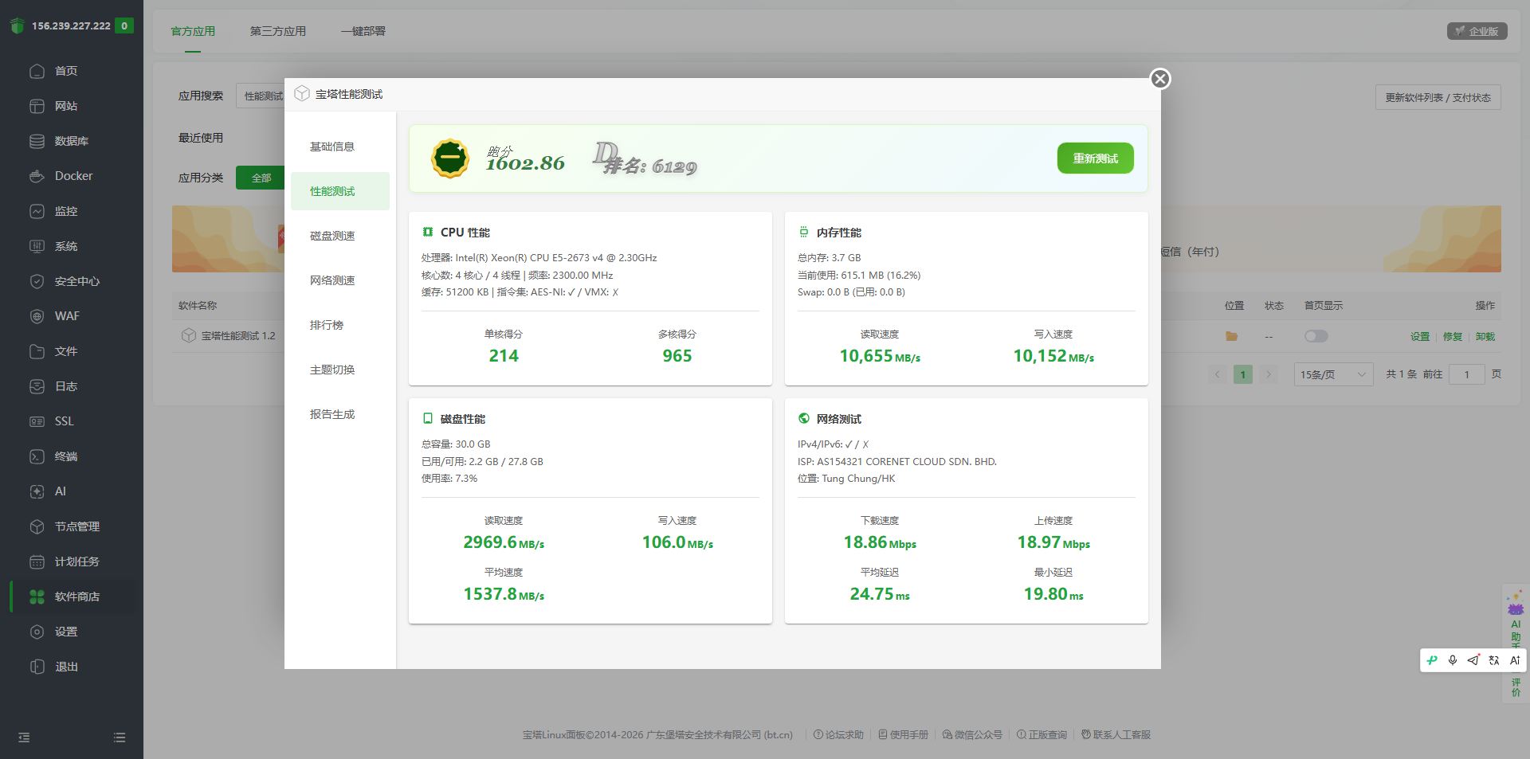1530x759 pixels.
Task: Click 更新软件列表 / 支付状态 button
Action: (x=1438, y=97)
